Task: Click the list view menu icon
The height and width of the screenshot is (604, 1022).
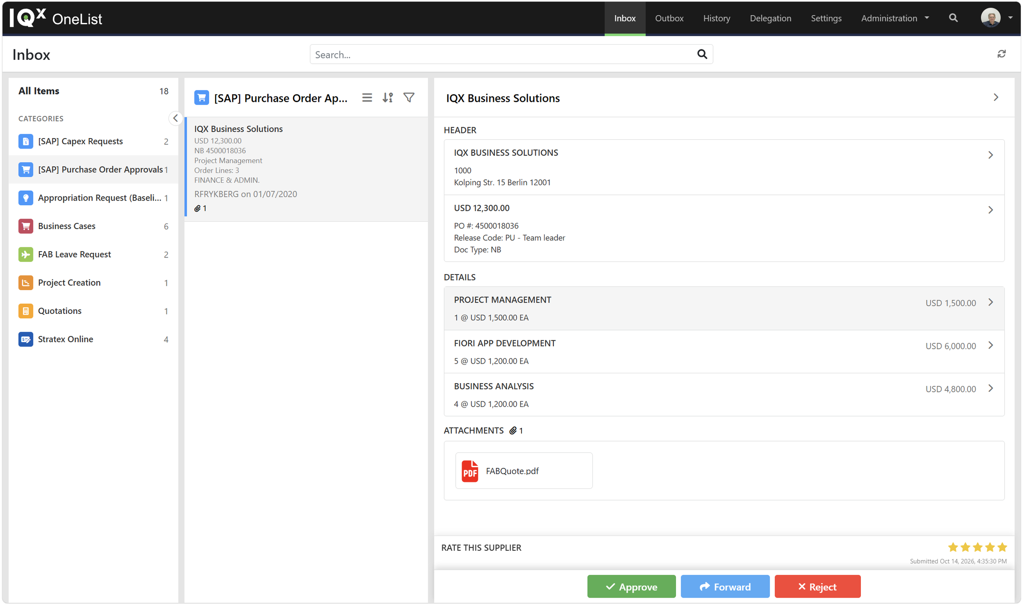Action: pyautogui.click(x=367, y=98)
